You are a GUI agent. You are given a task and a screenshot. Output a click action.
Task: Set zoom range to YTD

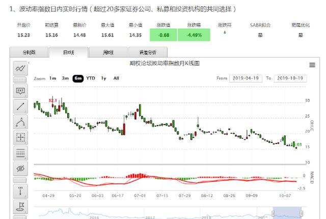(x=91, y=78)
